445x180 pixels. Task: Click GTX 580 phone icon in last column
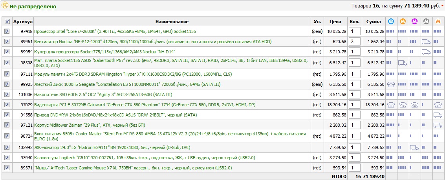point(438,105)
